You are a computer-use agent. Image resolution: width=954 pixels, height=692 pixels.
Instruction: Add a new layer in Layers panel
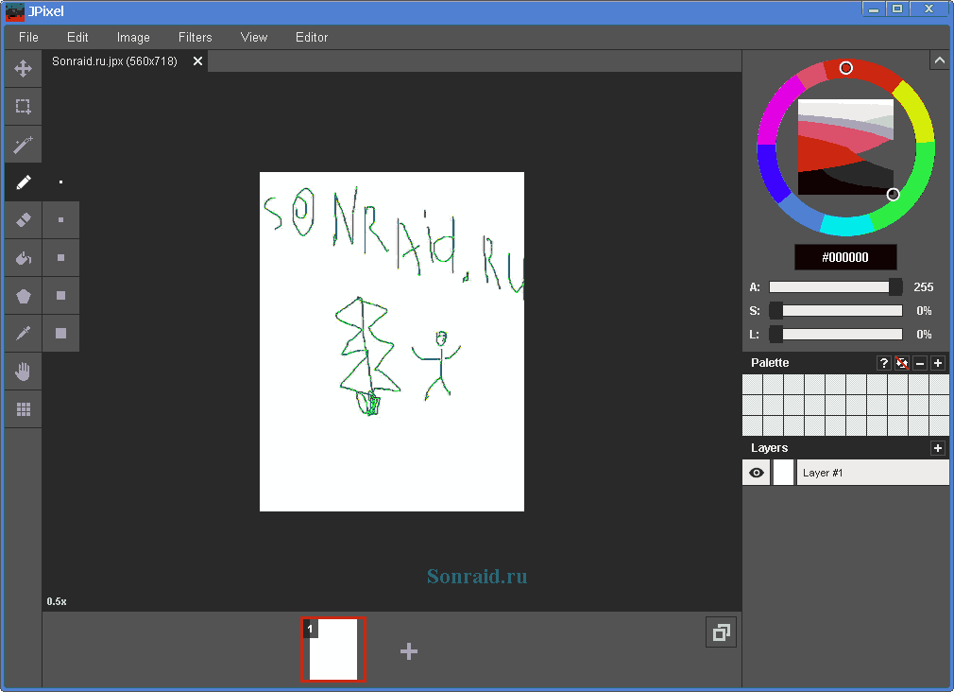click(938, 448)
